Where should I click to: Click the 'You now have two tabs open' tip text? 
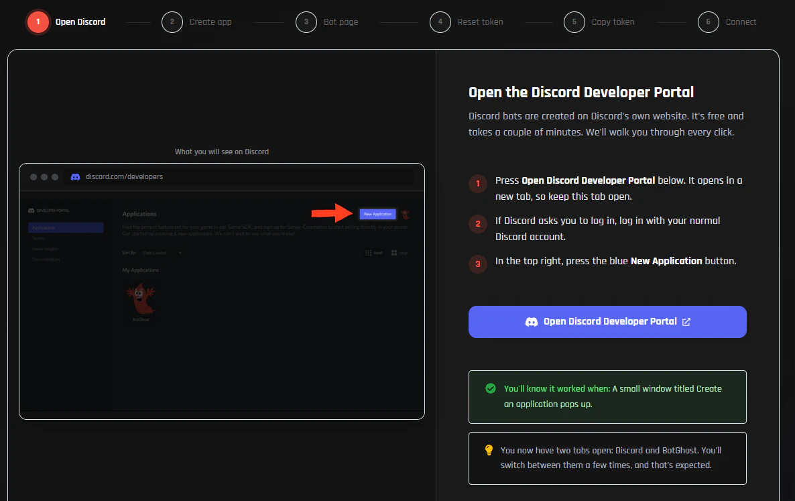point(611,457)
